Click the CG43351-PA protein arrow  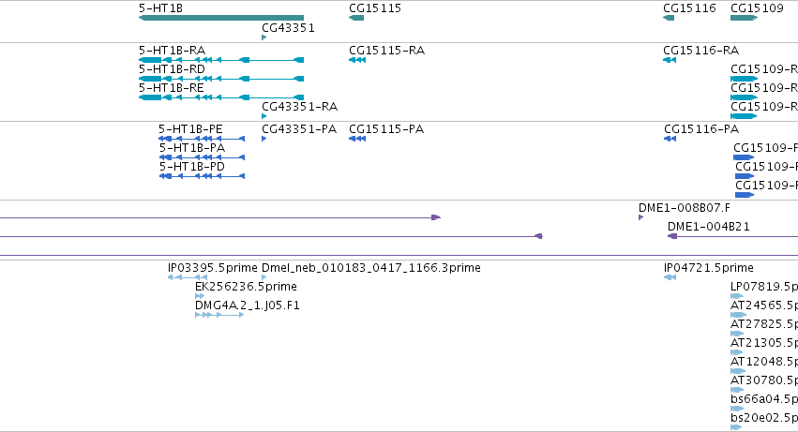[264, 139]
